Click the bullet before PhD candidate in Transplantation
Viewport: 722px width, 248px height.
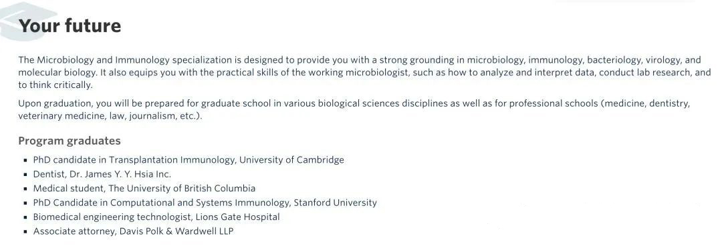[x=25, y=160]
